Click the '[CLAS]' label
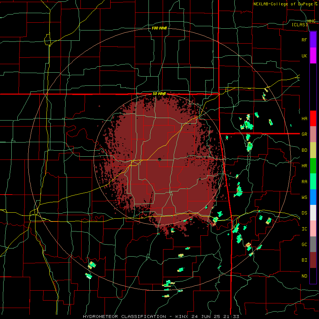 click(300, 24)
